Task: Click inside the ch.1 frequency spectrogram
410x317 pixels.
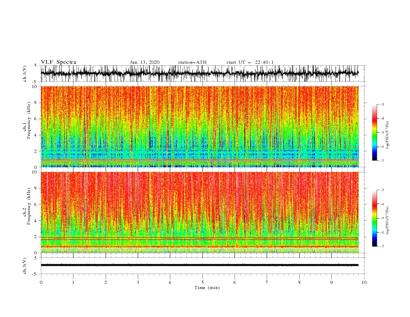Action: point(200,126)
